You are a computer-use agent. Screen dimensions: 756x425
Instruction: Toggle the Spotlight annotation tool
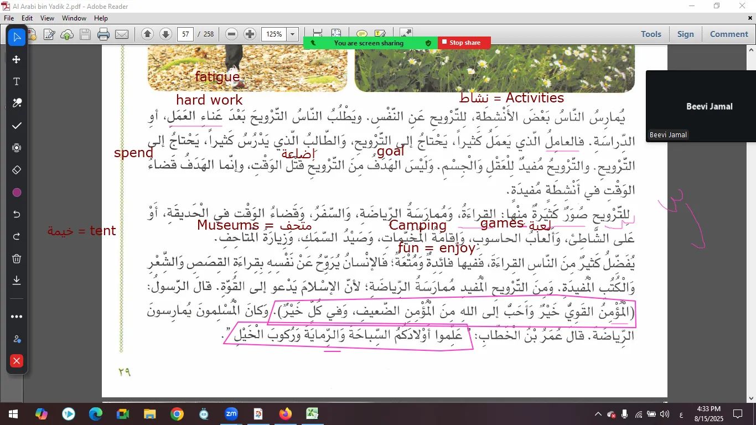(x=17, y=148)
